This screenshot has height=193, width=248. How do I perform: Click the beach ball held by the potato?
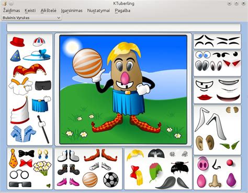87,63
